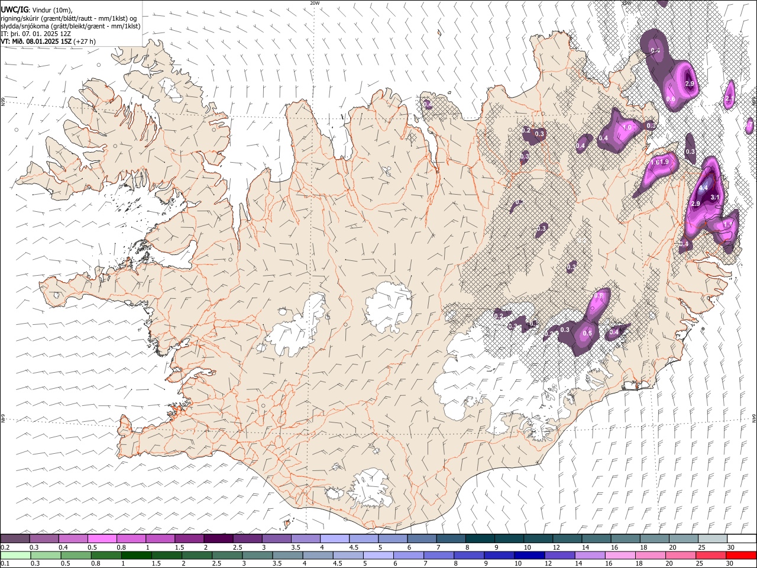Click the '3.1' snowfall value on the map
Screen dimensions: 757x568
click(714, 198)
